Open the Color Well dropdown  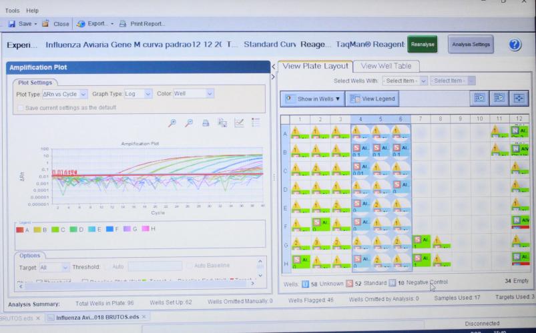(x=193, y=94)
